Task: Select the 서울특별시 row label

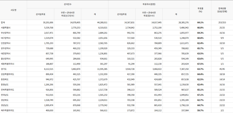Action: click(6, 28)
